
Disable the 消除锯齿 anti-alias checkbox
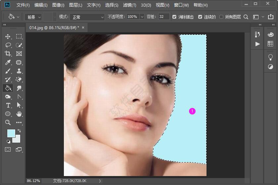[x=174, y=17]
